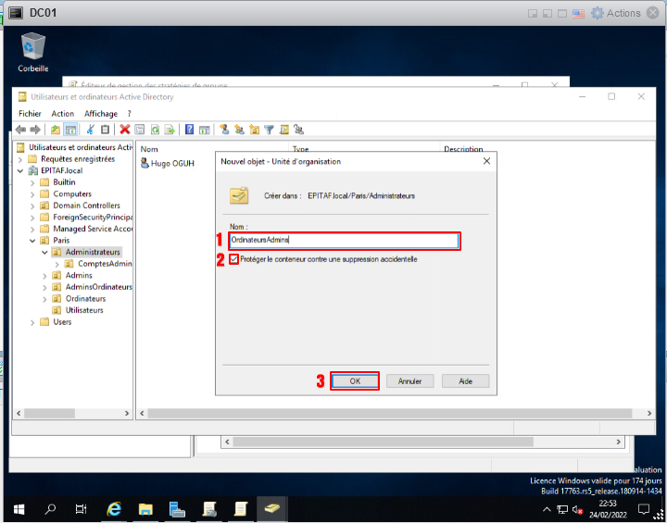Expand the Builtin tree node
667x523 pixels.
tap(32, 182)
